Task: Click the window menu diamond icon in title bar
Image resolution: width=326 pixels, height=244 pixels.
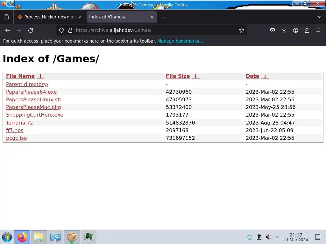Action: 11,3
